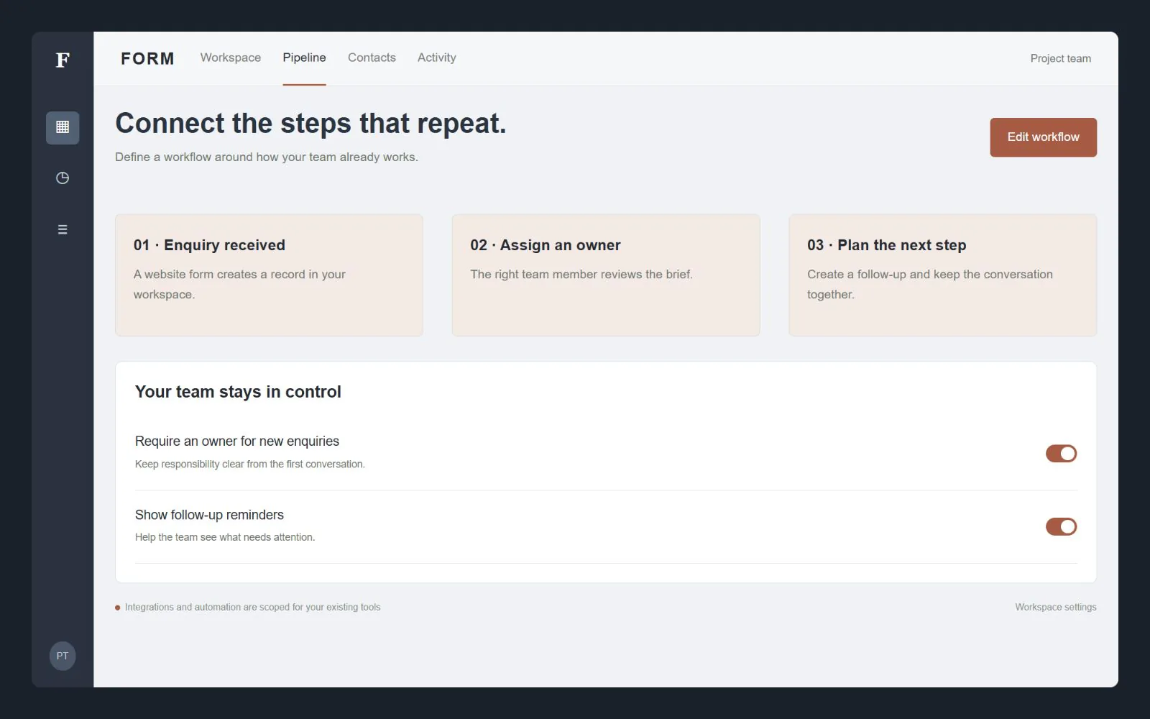Disable Require an owner for new enquiries
The height and width of the screenshot is (719, 1150).
coord(1061,453)
